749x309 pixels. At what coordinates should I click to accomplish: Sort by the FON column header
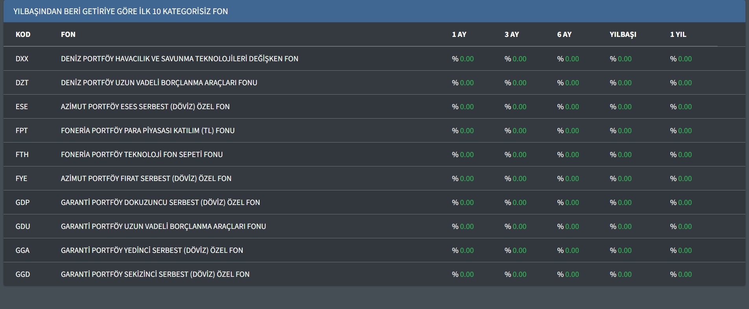pyautogui.click(x=68, y=35)
